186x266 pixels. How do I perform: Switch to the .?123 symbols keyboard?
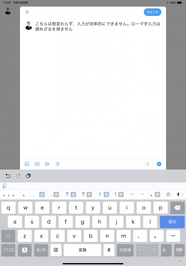[x=8, y=250]
